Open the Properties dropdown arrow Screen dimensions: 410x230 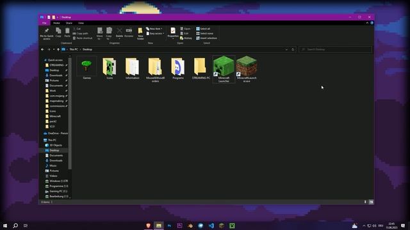(x=173, y=40)
